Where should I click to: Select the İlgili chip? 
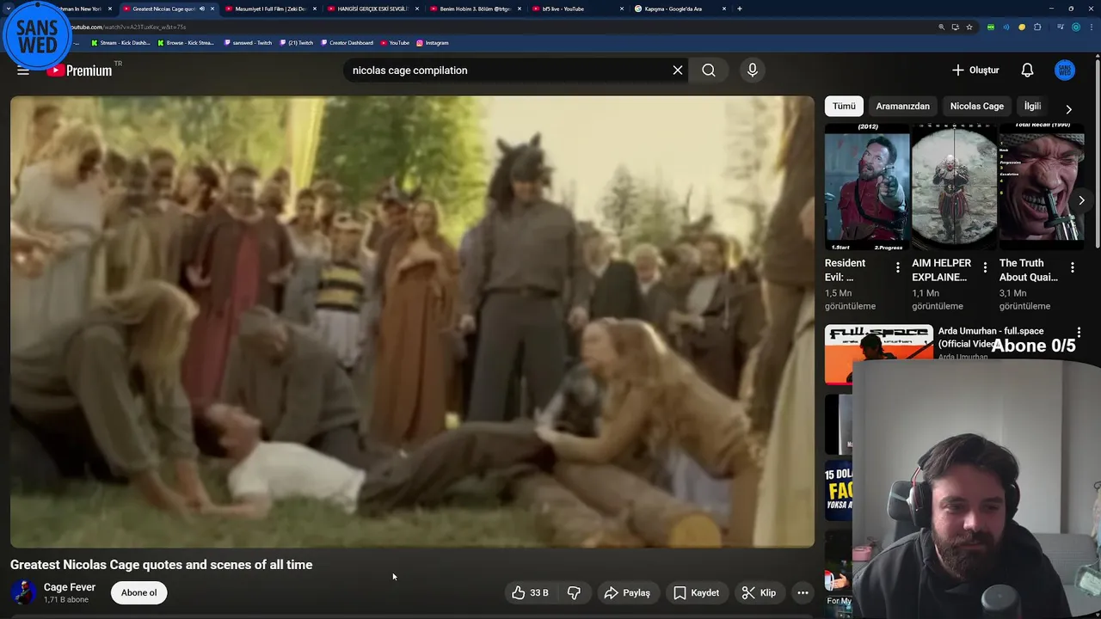(1032, 106)
